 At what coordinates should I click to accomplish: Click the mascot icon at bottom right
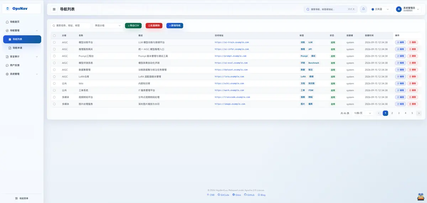pyautogui.click(x=421, y=197)
